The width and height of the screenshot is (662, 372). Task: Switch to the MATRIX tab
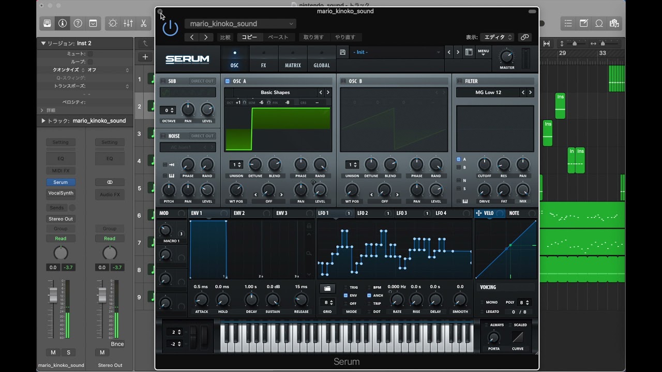293,59
